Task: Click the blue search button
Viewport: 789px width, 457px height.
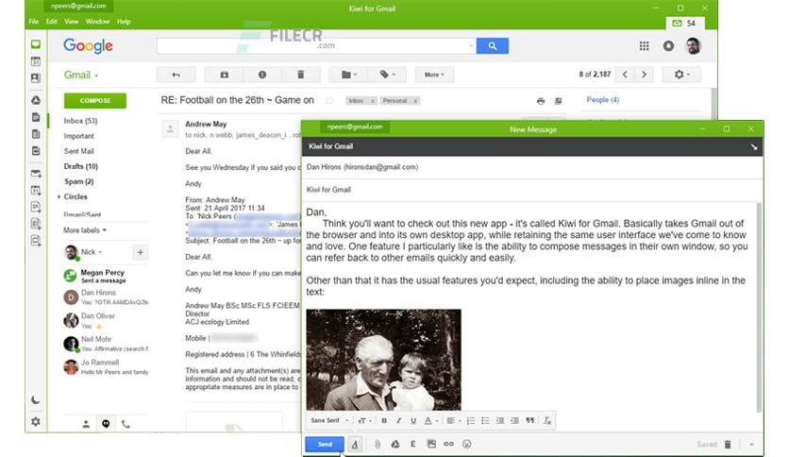Action: (492, 46)
